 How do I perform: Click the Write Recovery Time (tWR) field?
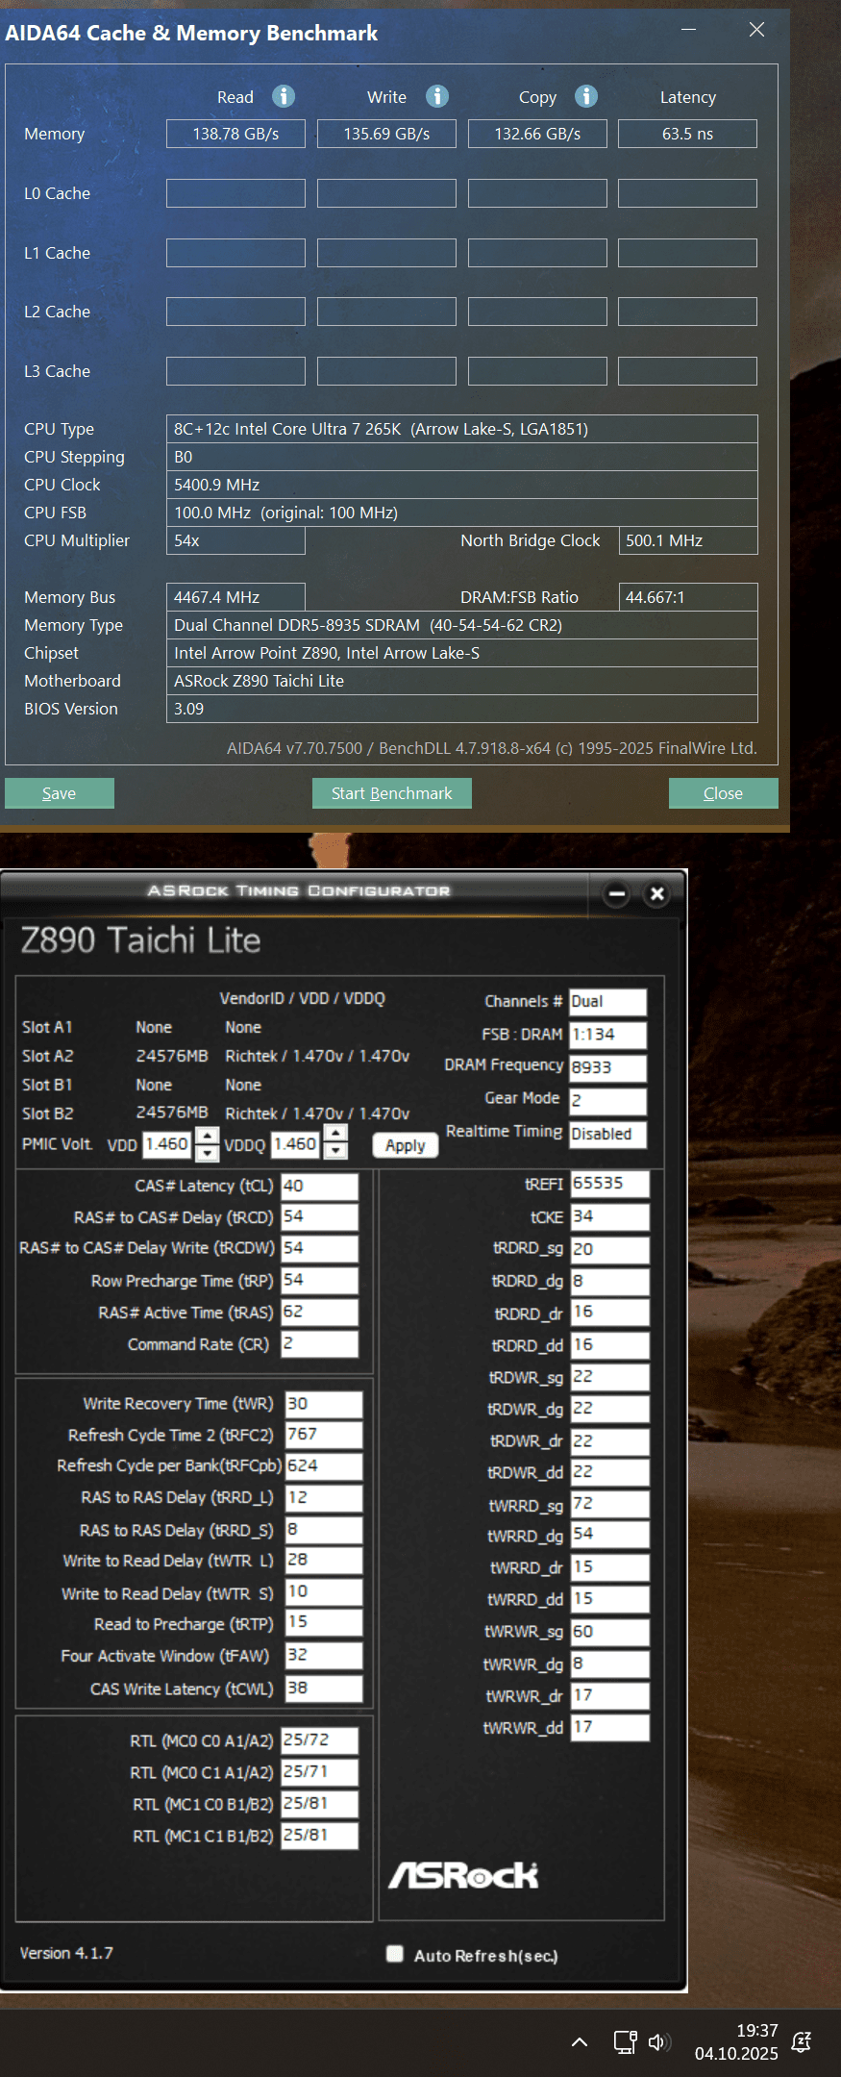click(324, 1404)
